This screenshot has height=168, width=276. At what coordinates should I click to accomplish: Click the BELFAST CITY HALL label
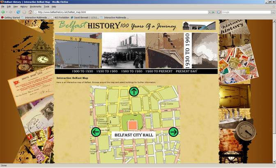pyautogui.click(x=134, y=135)
